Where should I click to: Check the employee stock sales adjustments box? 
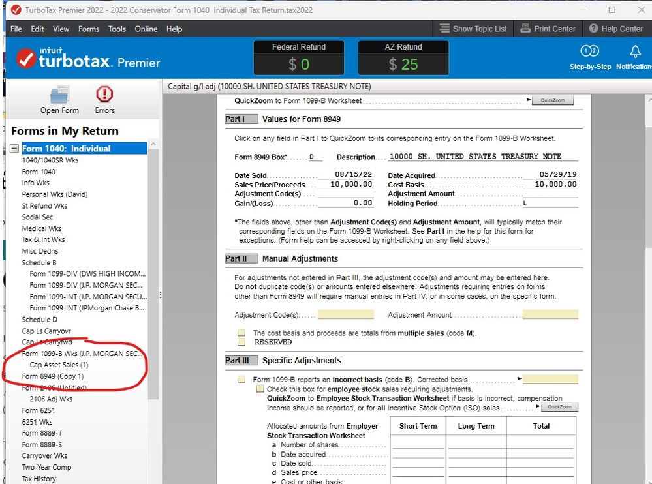pos(260,389)
